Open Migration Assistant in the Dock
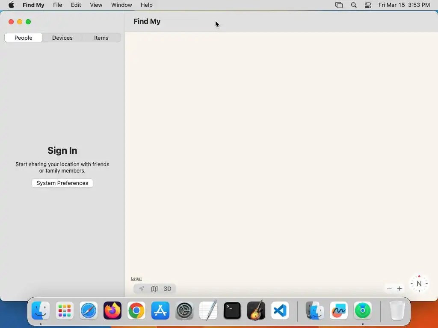The width and height of the screenshot is (438, 328). (315, 310)
